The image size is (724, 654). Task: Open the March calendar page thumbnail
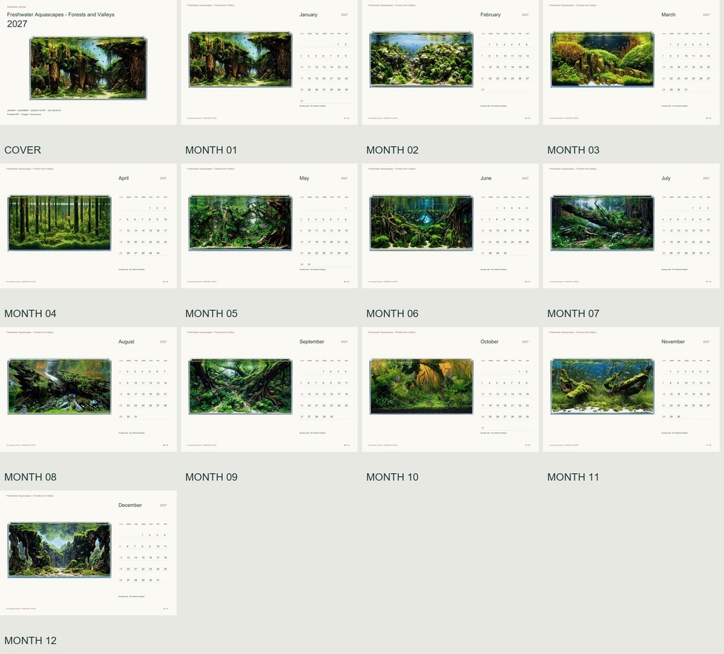tap(631, 62)
